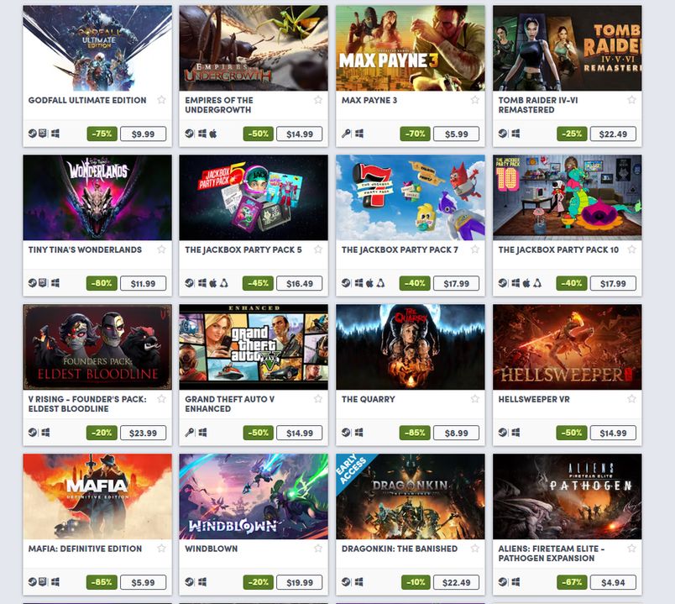Click Steam icon on Windblown card

click(190, 581)
